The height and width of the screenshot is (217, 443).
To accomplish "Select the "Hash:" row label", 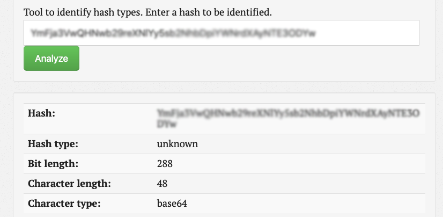I will click(x=41, y=113).
